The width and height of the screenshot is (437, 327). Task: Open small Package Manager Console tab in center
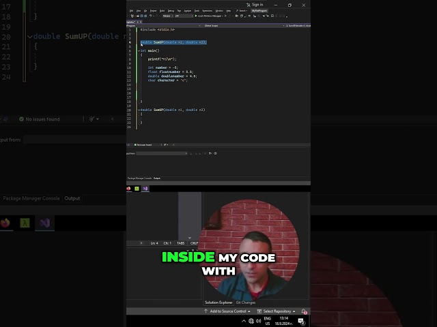139,178
